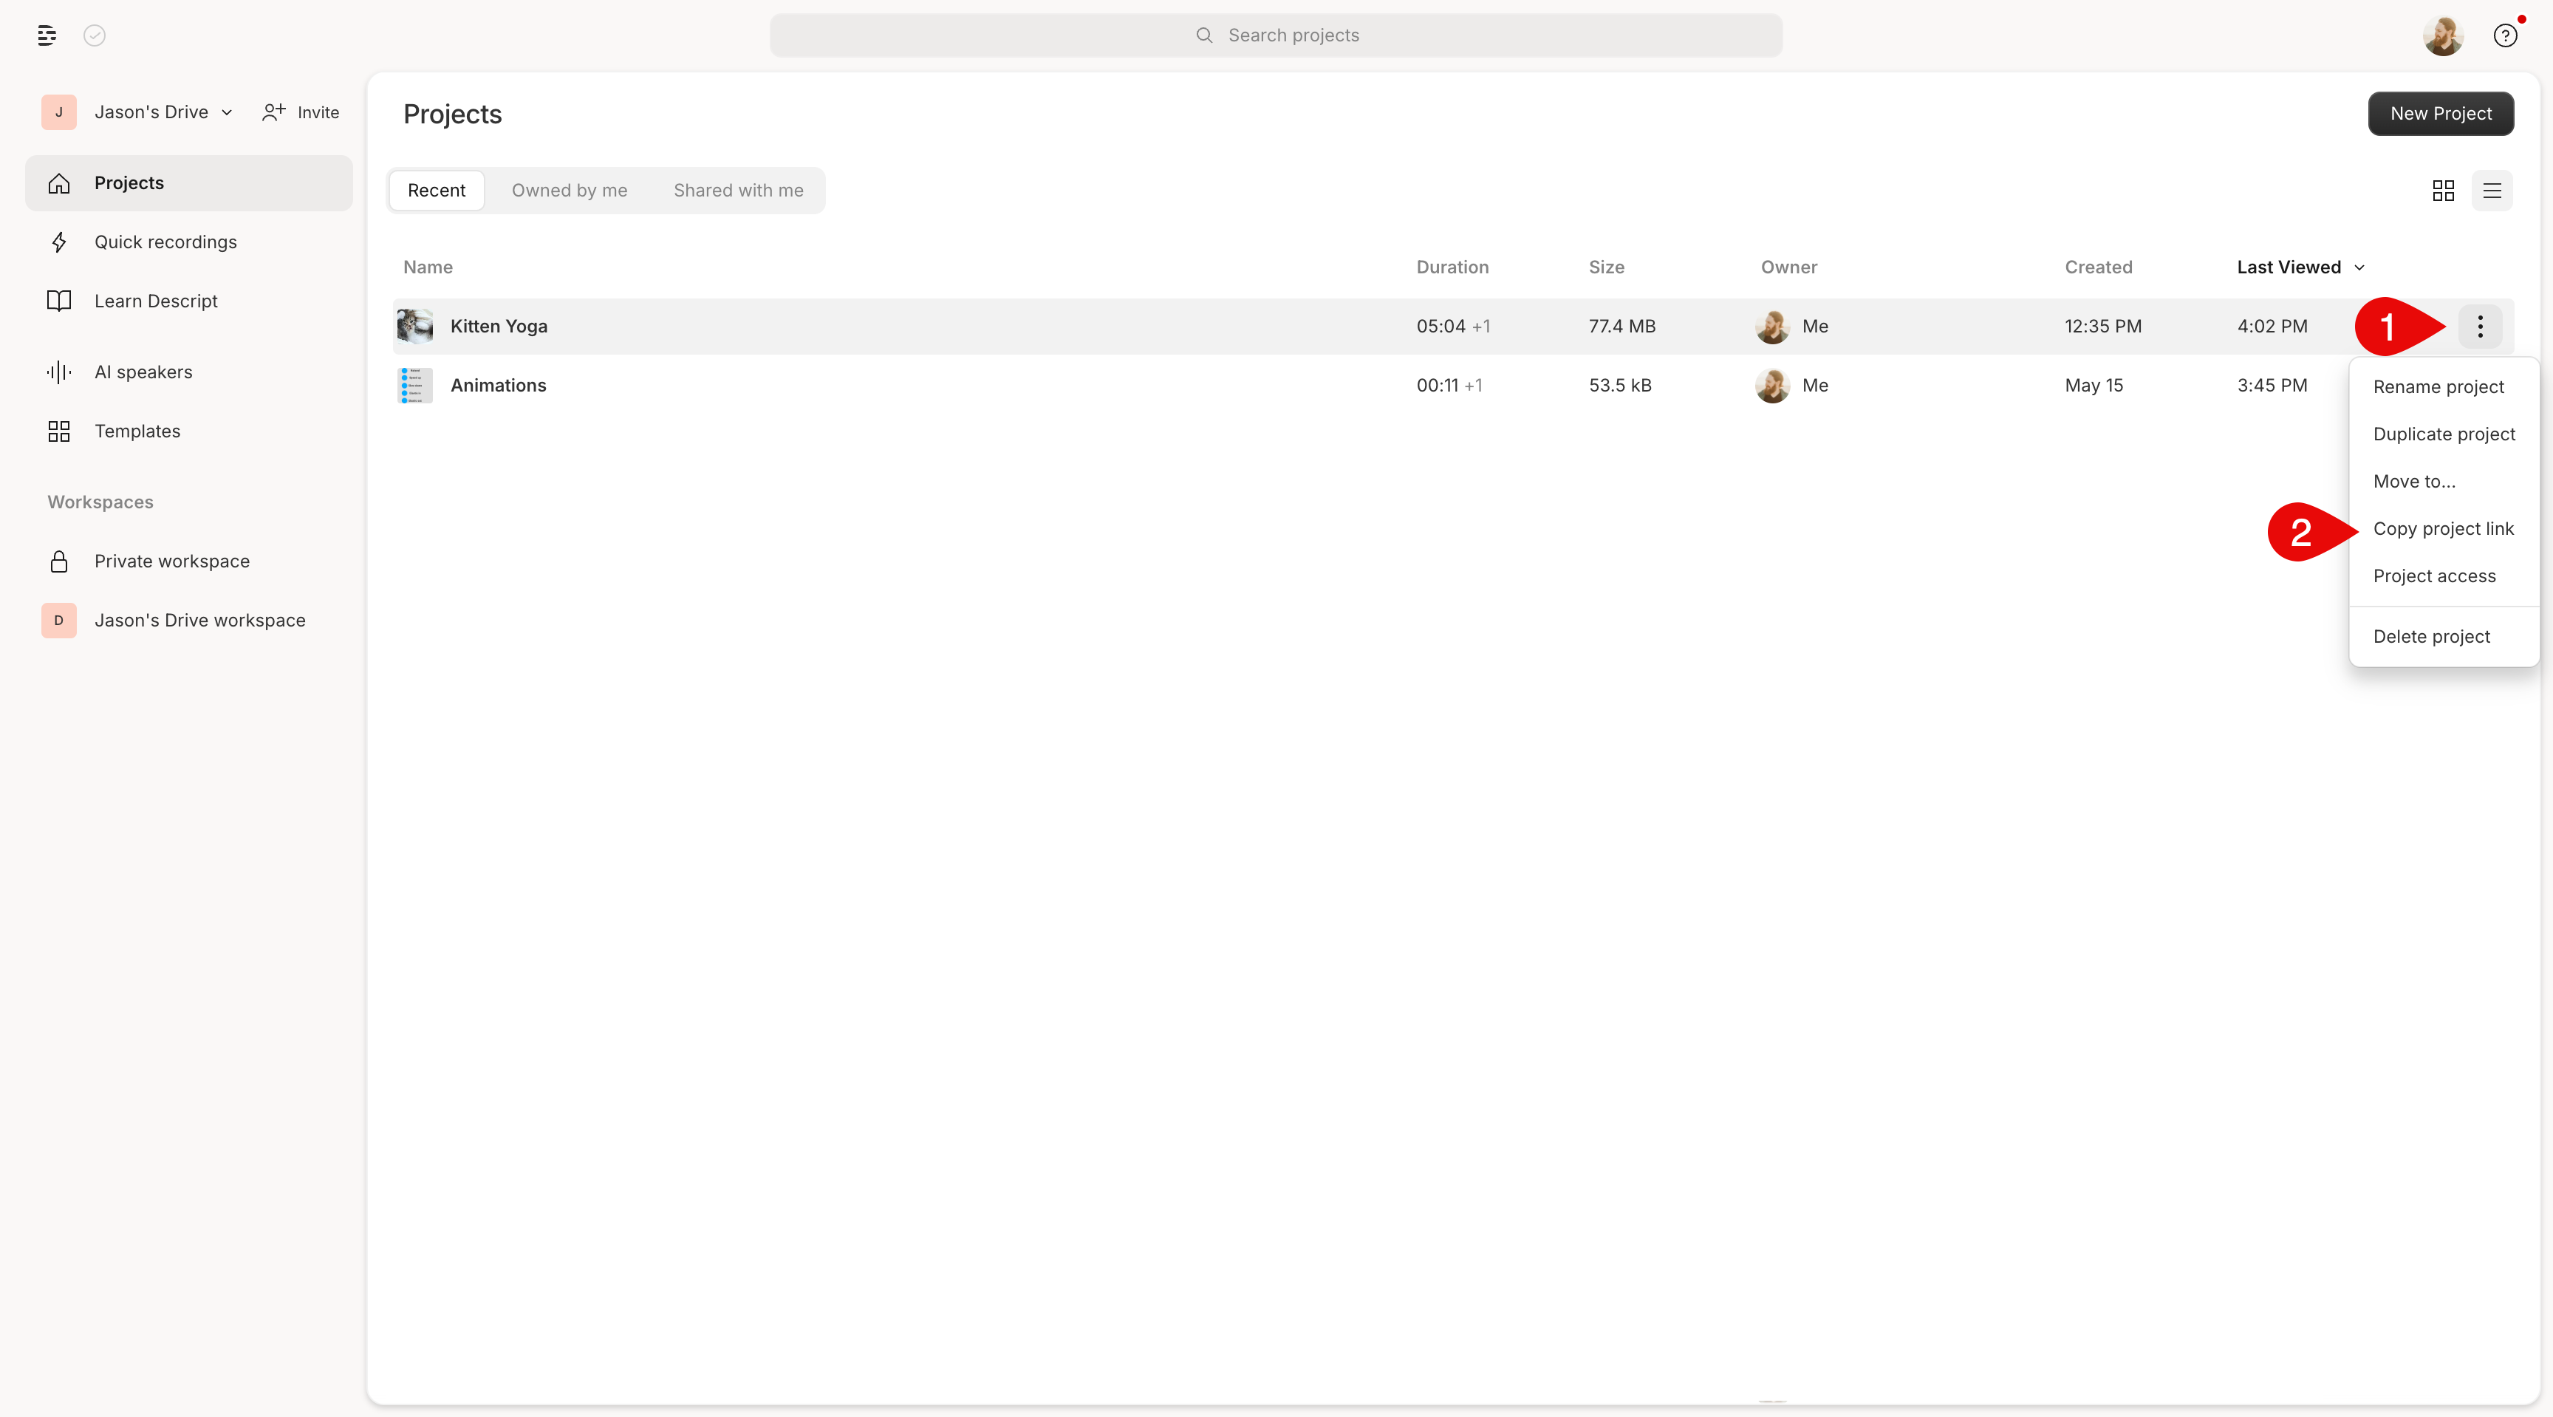Viewport: 2553px width, 1417px height.
Task: Click the May 15 created date
Action: (x=2094, y=386)
